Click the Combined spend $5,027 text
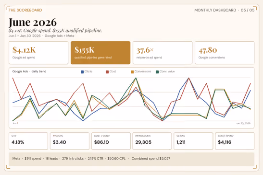Screen dimensions: 263x175 [x=151, y=158]
